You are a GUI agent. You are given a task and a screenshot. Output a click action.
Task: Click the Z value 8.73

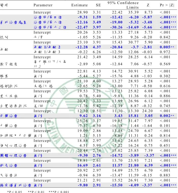148,12
